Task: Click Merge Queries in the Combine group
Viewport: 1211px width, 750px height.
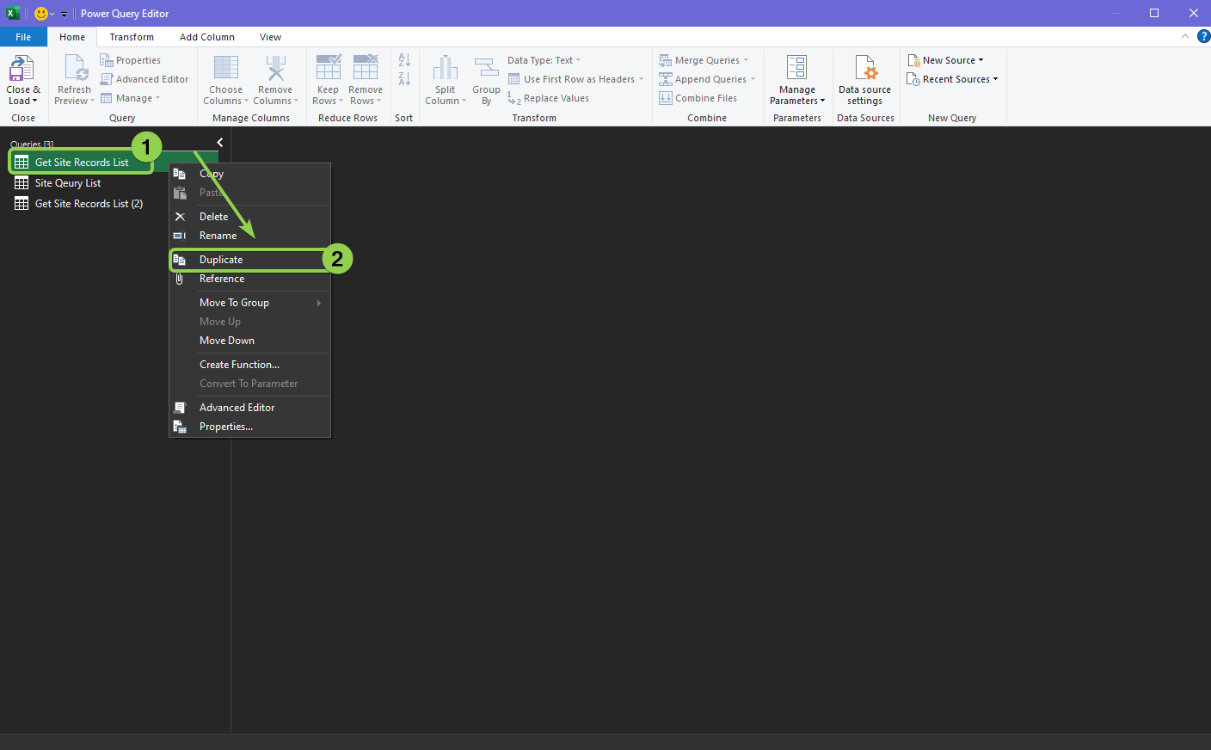Action: (704, 60)
